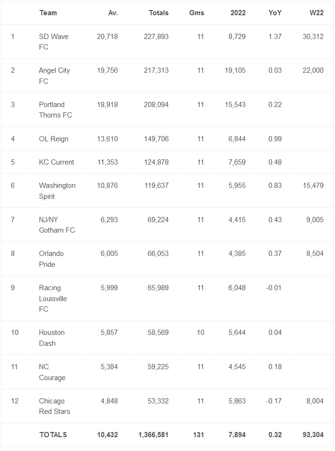This screenshot has height=451, width=335.
Task: Select Portland Thorns FC row name
Action: [x=56, y=109]
